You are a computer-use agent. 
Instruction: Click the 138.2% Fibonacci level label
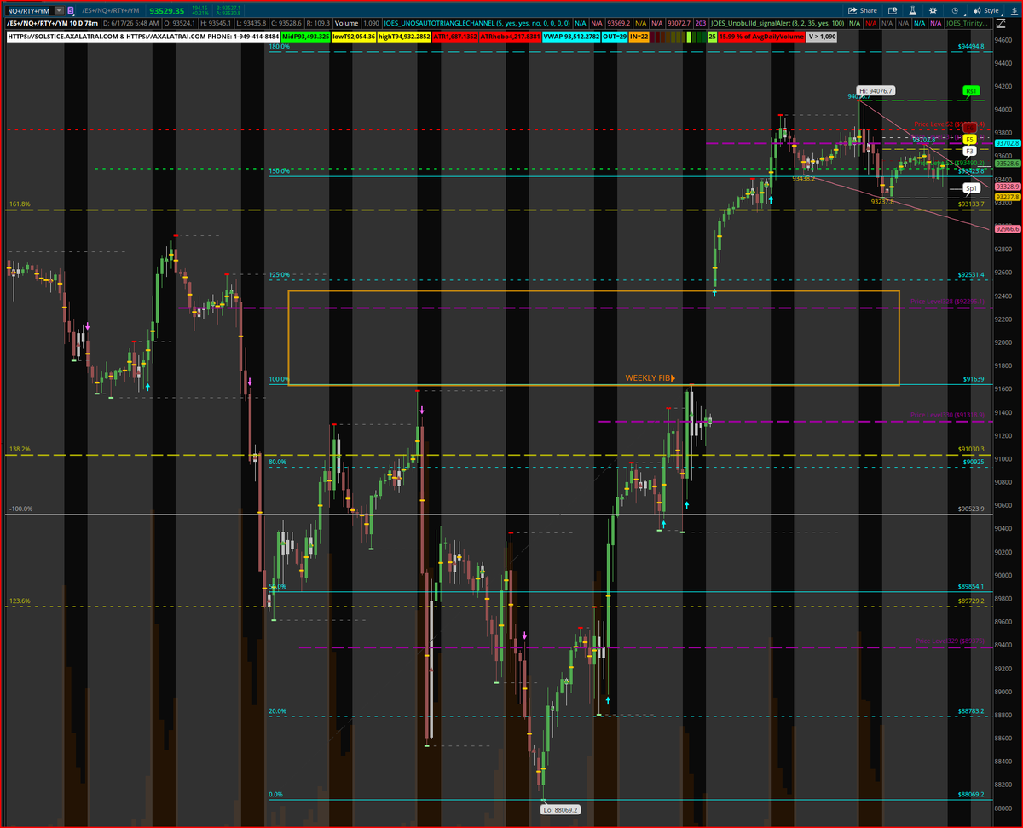pos(20,449)
